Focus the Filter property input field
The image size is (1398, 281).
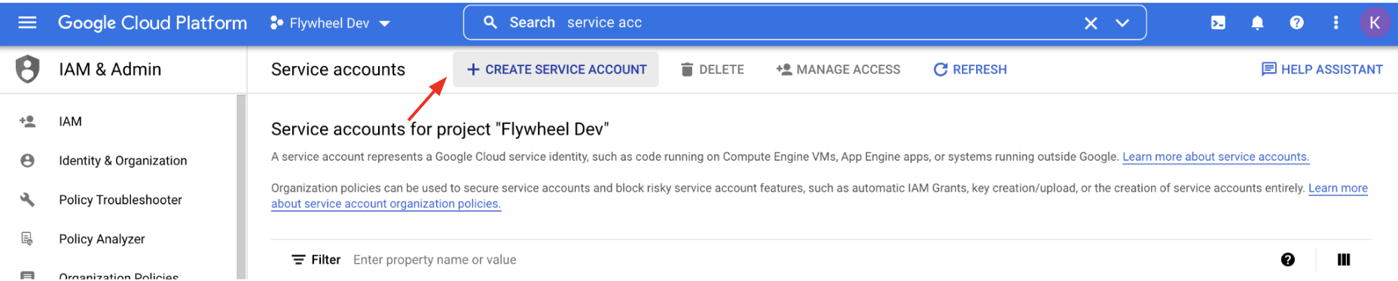pos(806,259)
